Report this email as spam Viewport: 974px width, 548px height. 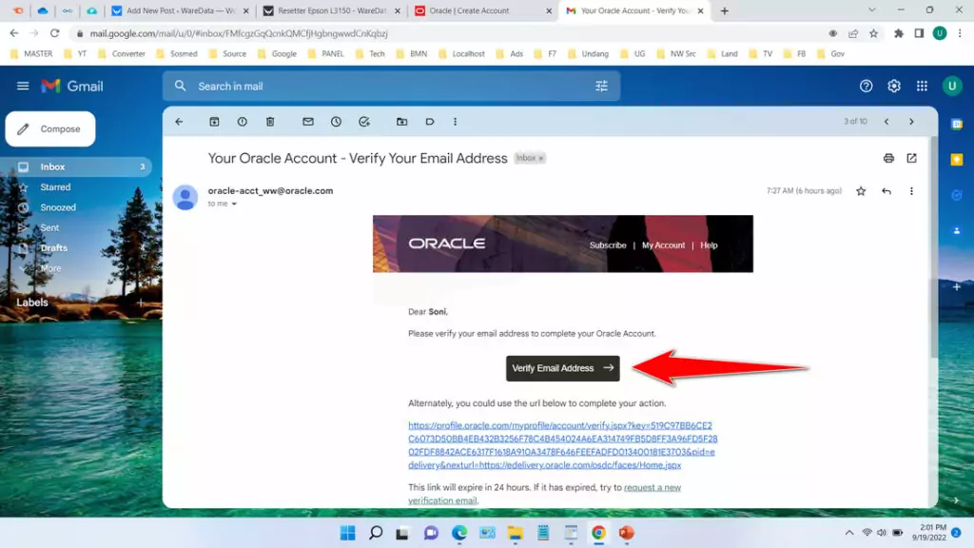tap(243, 122)
